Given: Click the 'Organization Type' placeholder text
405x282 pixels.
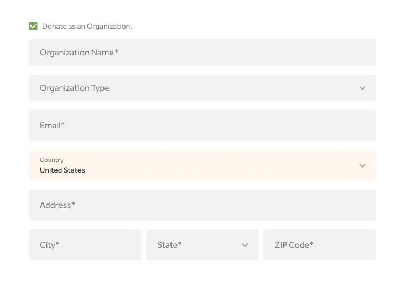Looking at the screenshot, I should [x=75, y=88].
